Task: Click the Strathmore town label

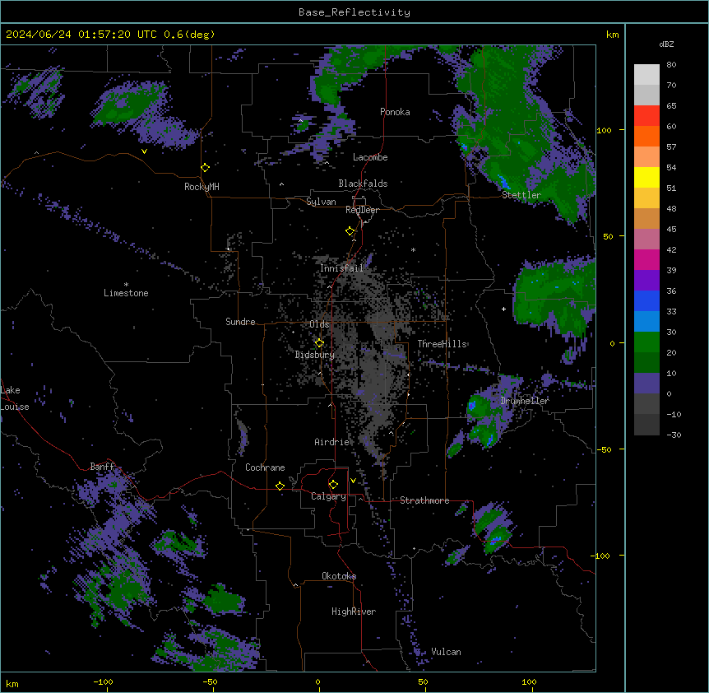Action: (424, 500)
